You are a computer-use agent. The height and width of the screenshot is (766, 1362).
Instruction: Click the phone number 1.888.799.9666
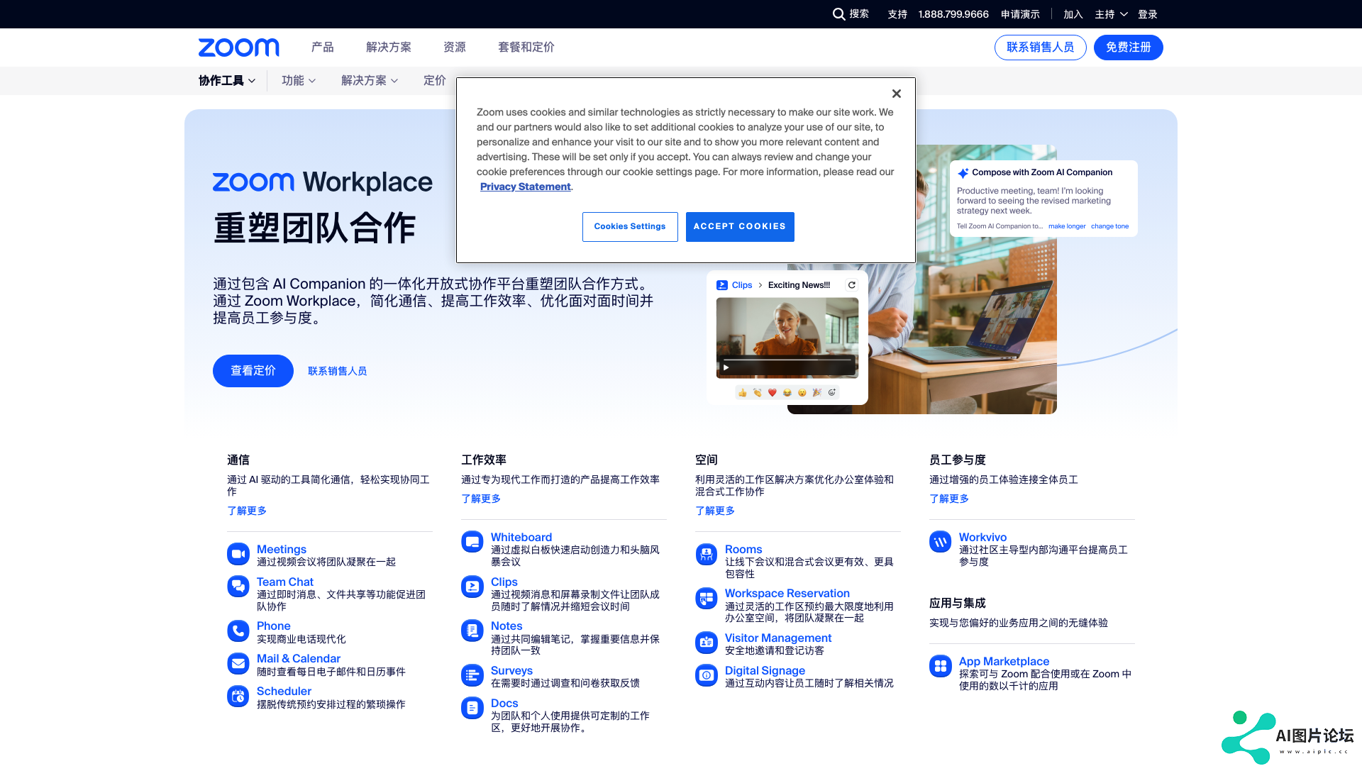953,14
